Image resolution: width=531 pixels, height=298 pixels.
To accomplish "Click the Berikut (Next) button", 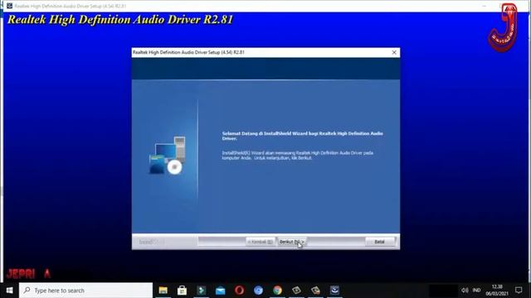I will tap(292, 242).
